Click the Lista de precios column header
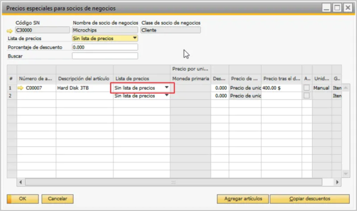The height and width of the screenshot is (211, 357). coord(142,79)
